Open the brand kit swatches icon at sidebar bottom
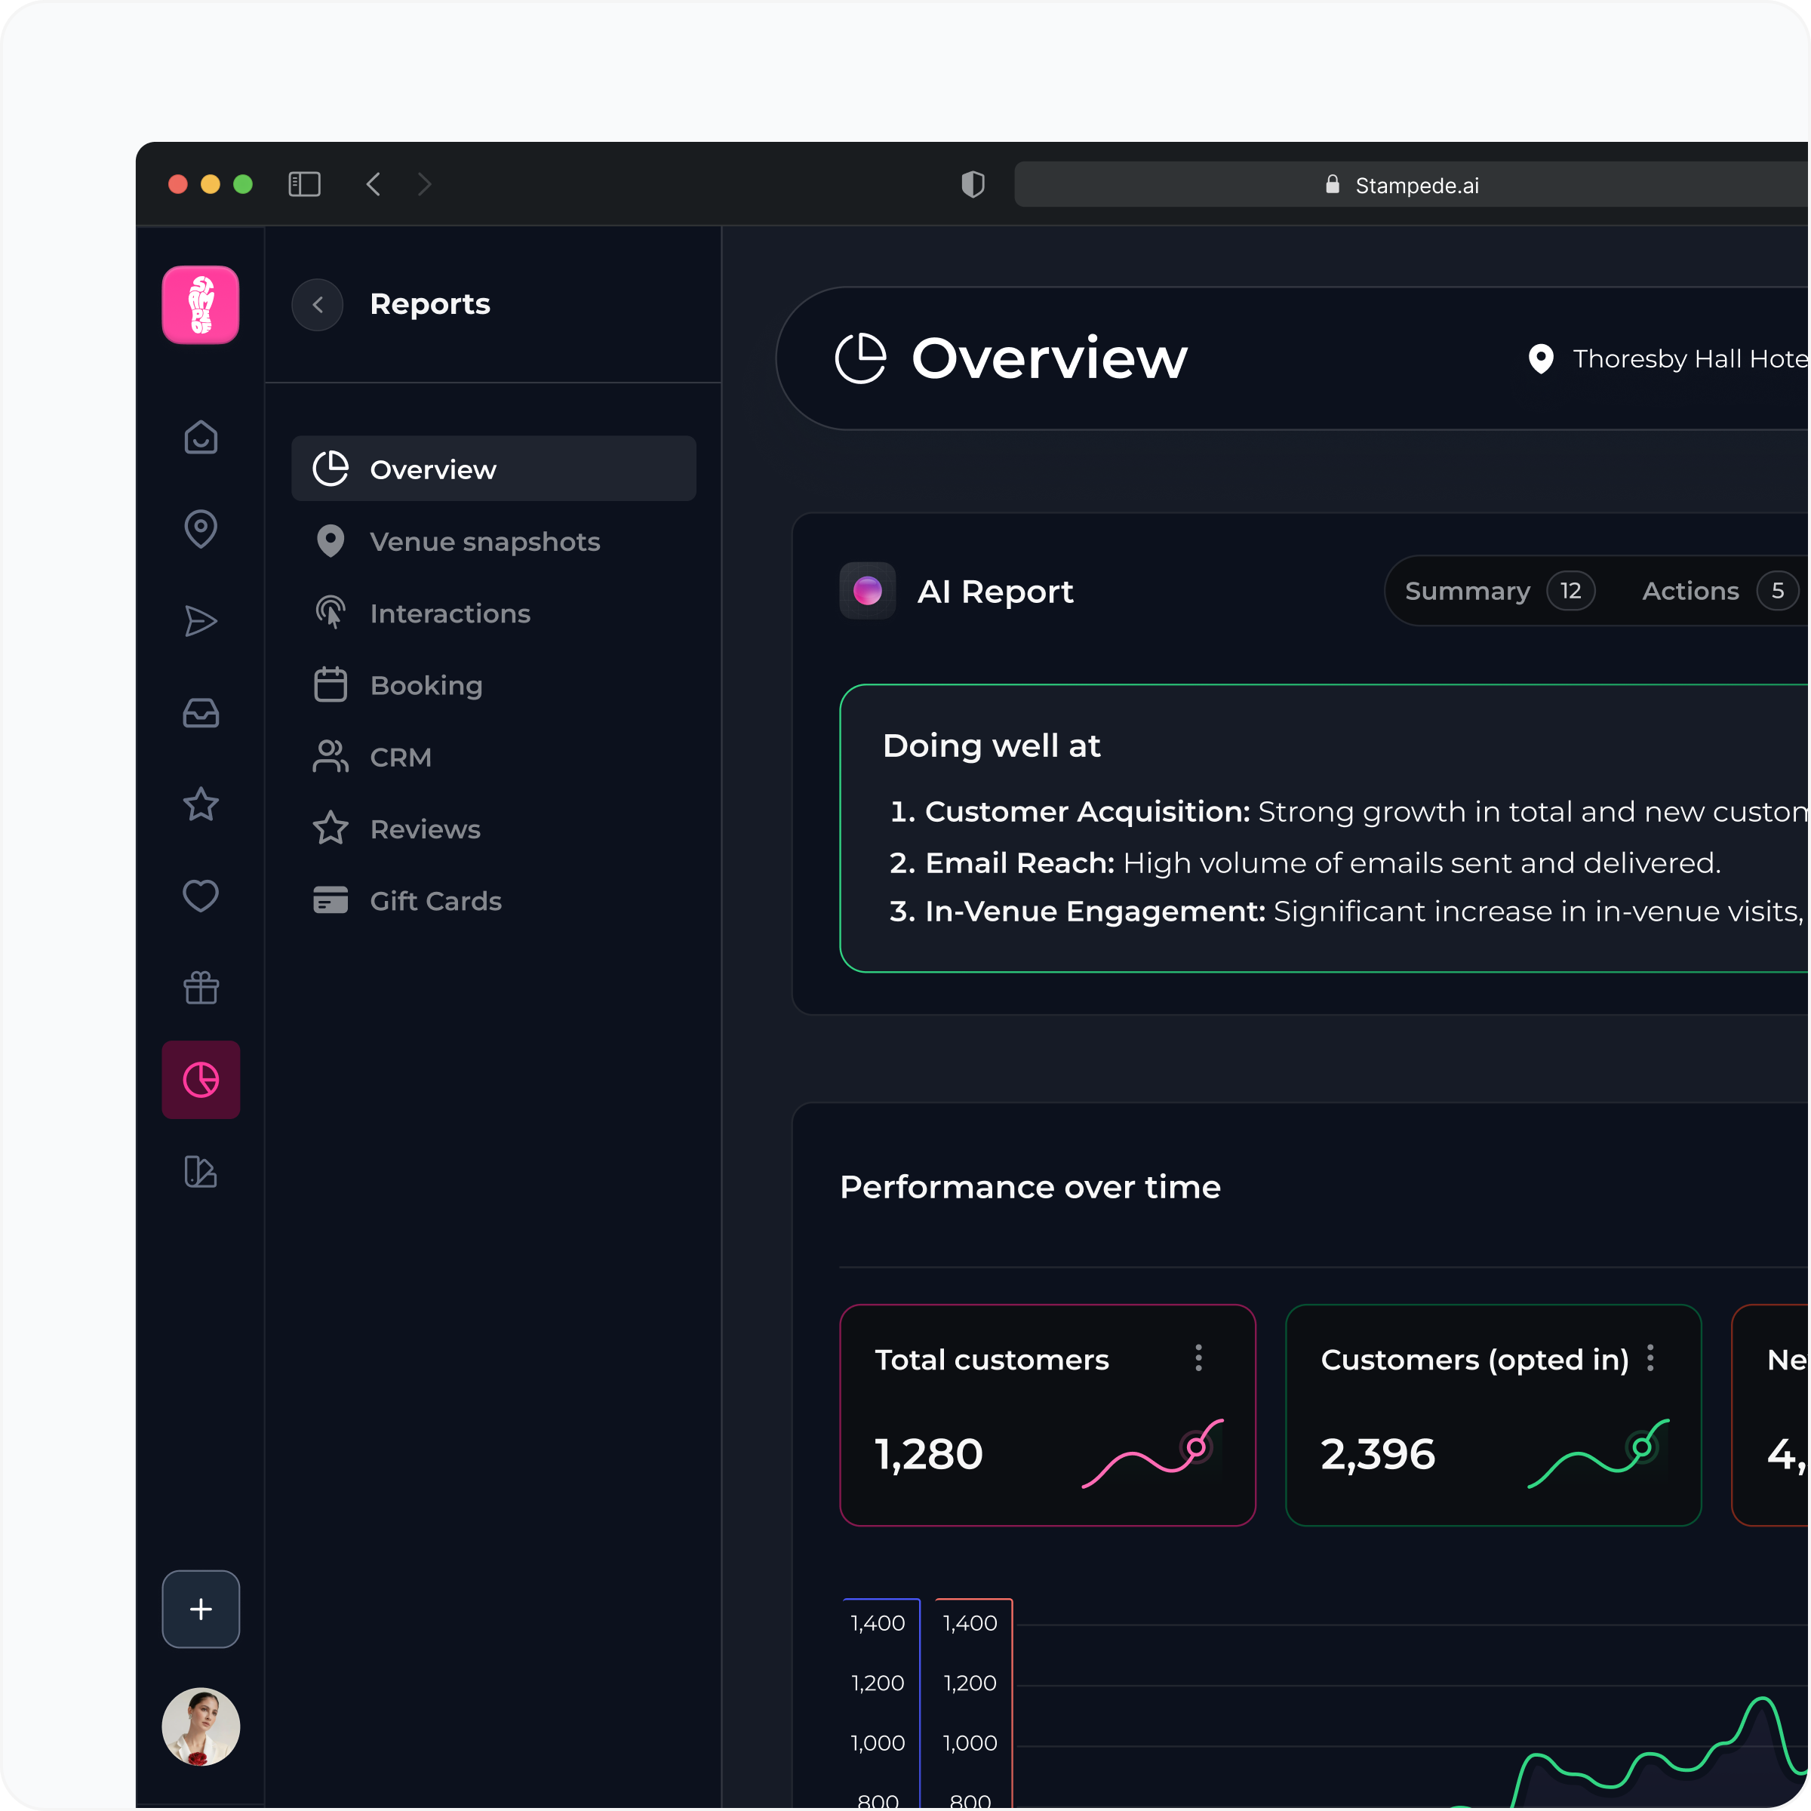This screenshot has width=1811, height=1811. (201, 1173)
